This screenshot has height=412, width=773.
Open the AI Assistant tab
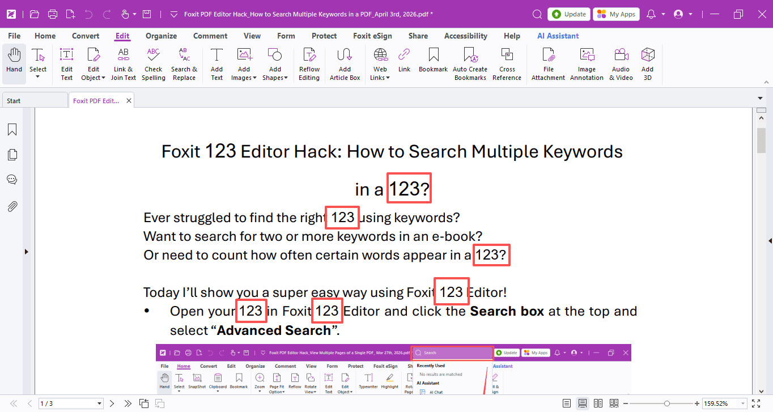pos(558,36)
